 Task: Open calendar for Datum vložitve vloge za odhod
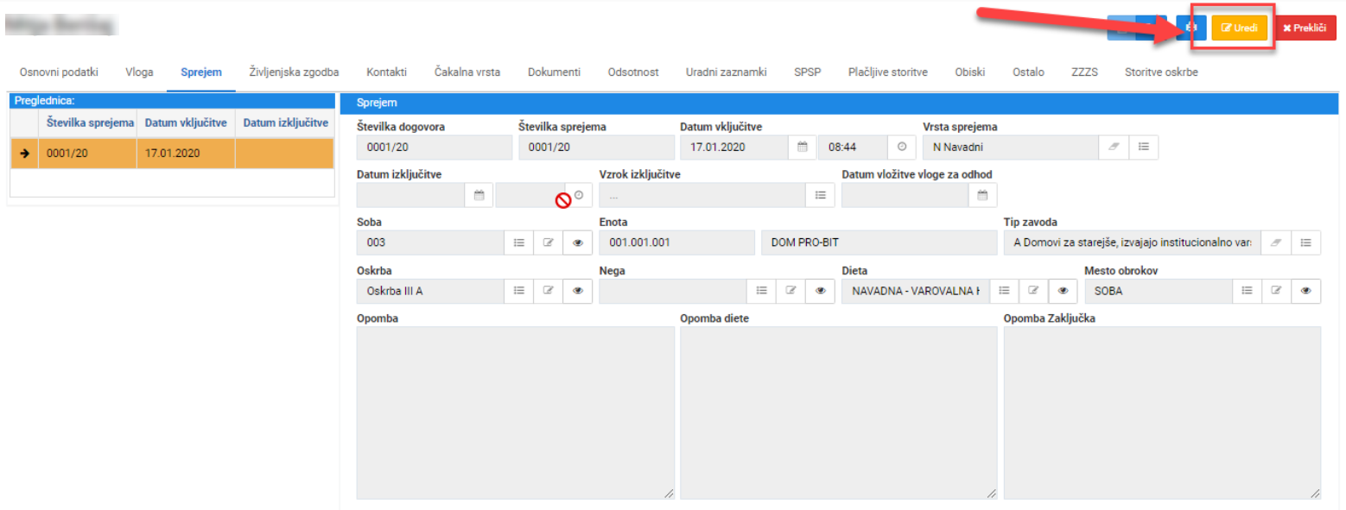pyautogui.click(x=981, y=195)
